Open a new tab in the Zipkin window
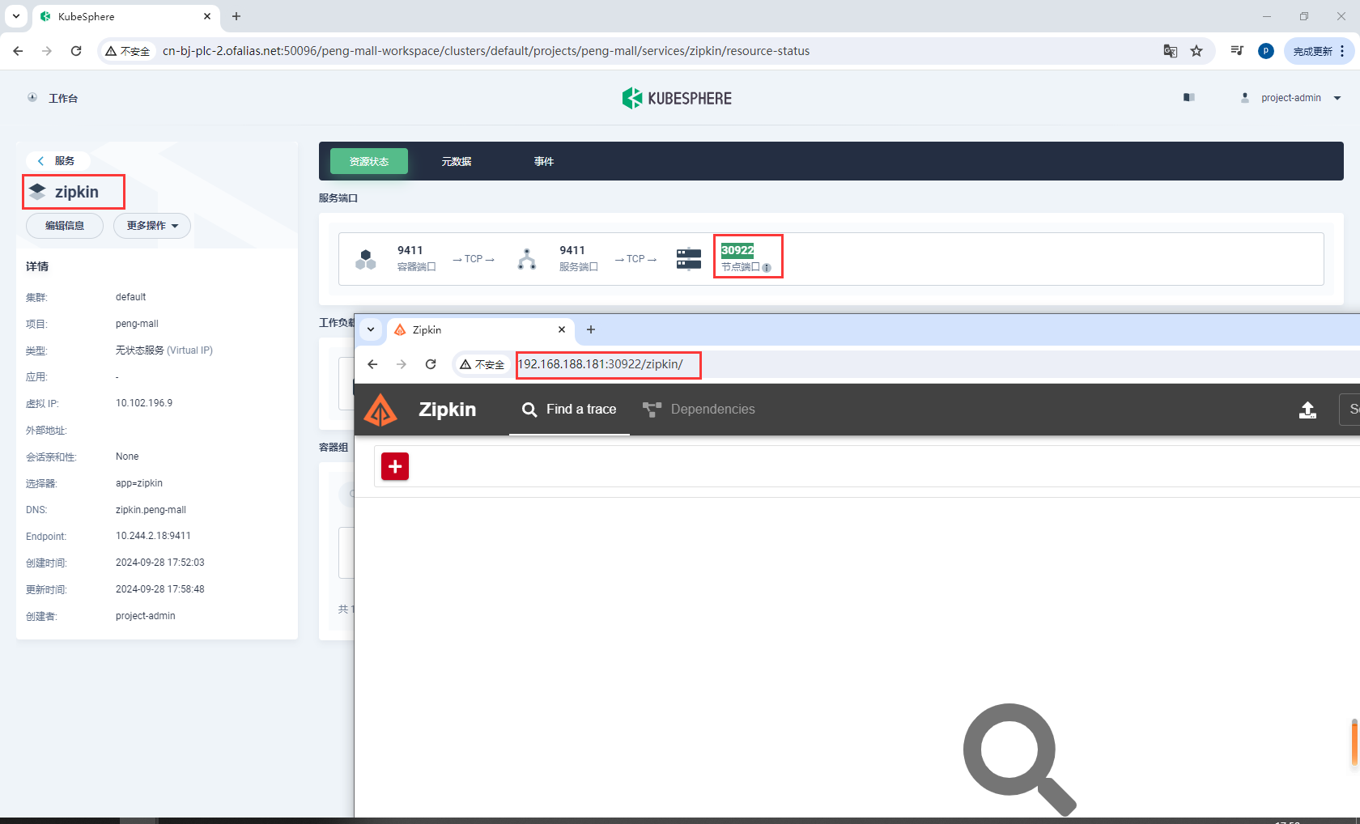The height and width of the screenshot is (824, 1360). tap(591, 329)
